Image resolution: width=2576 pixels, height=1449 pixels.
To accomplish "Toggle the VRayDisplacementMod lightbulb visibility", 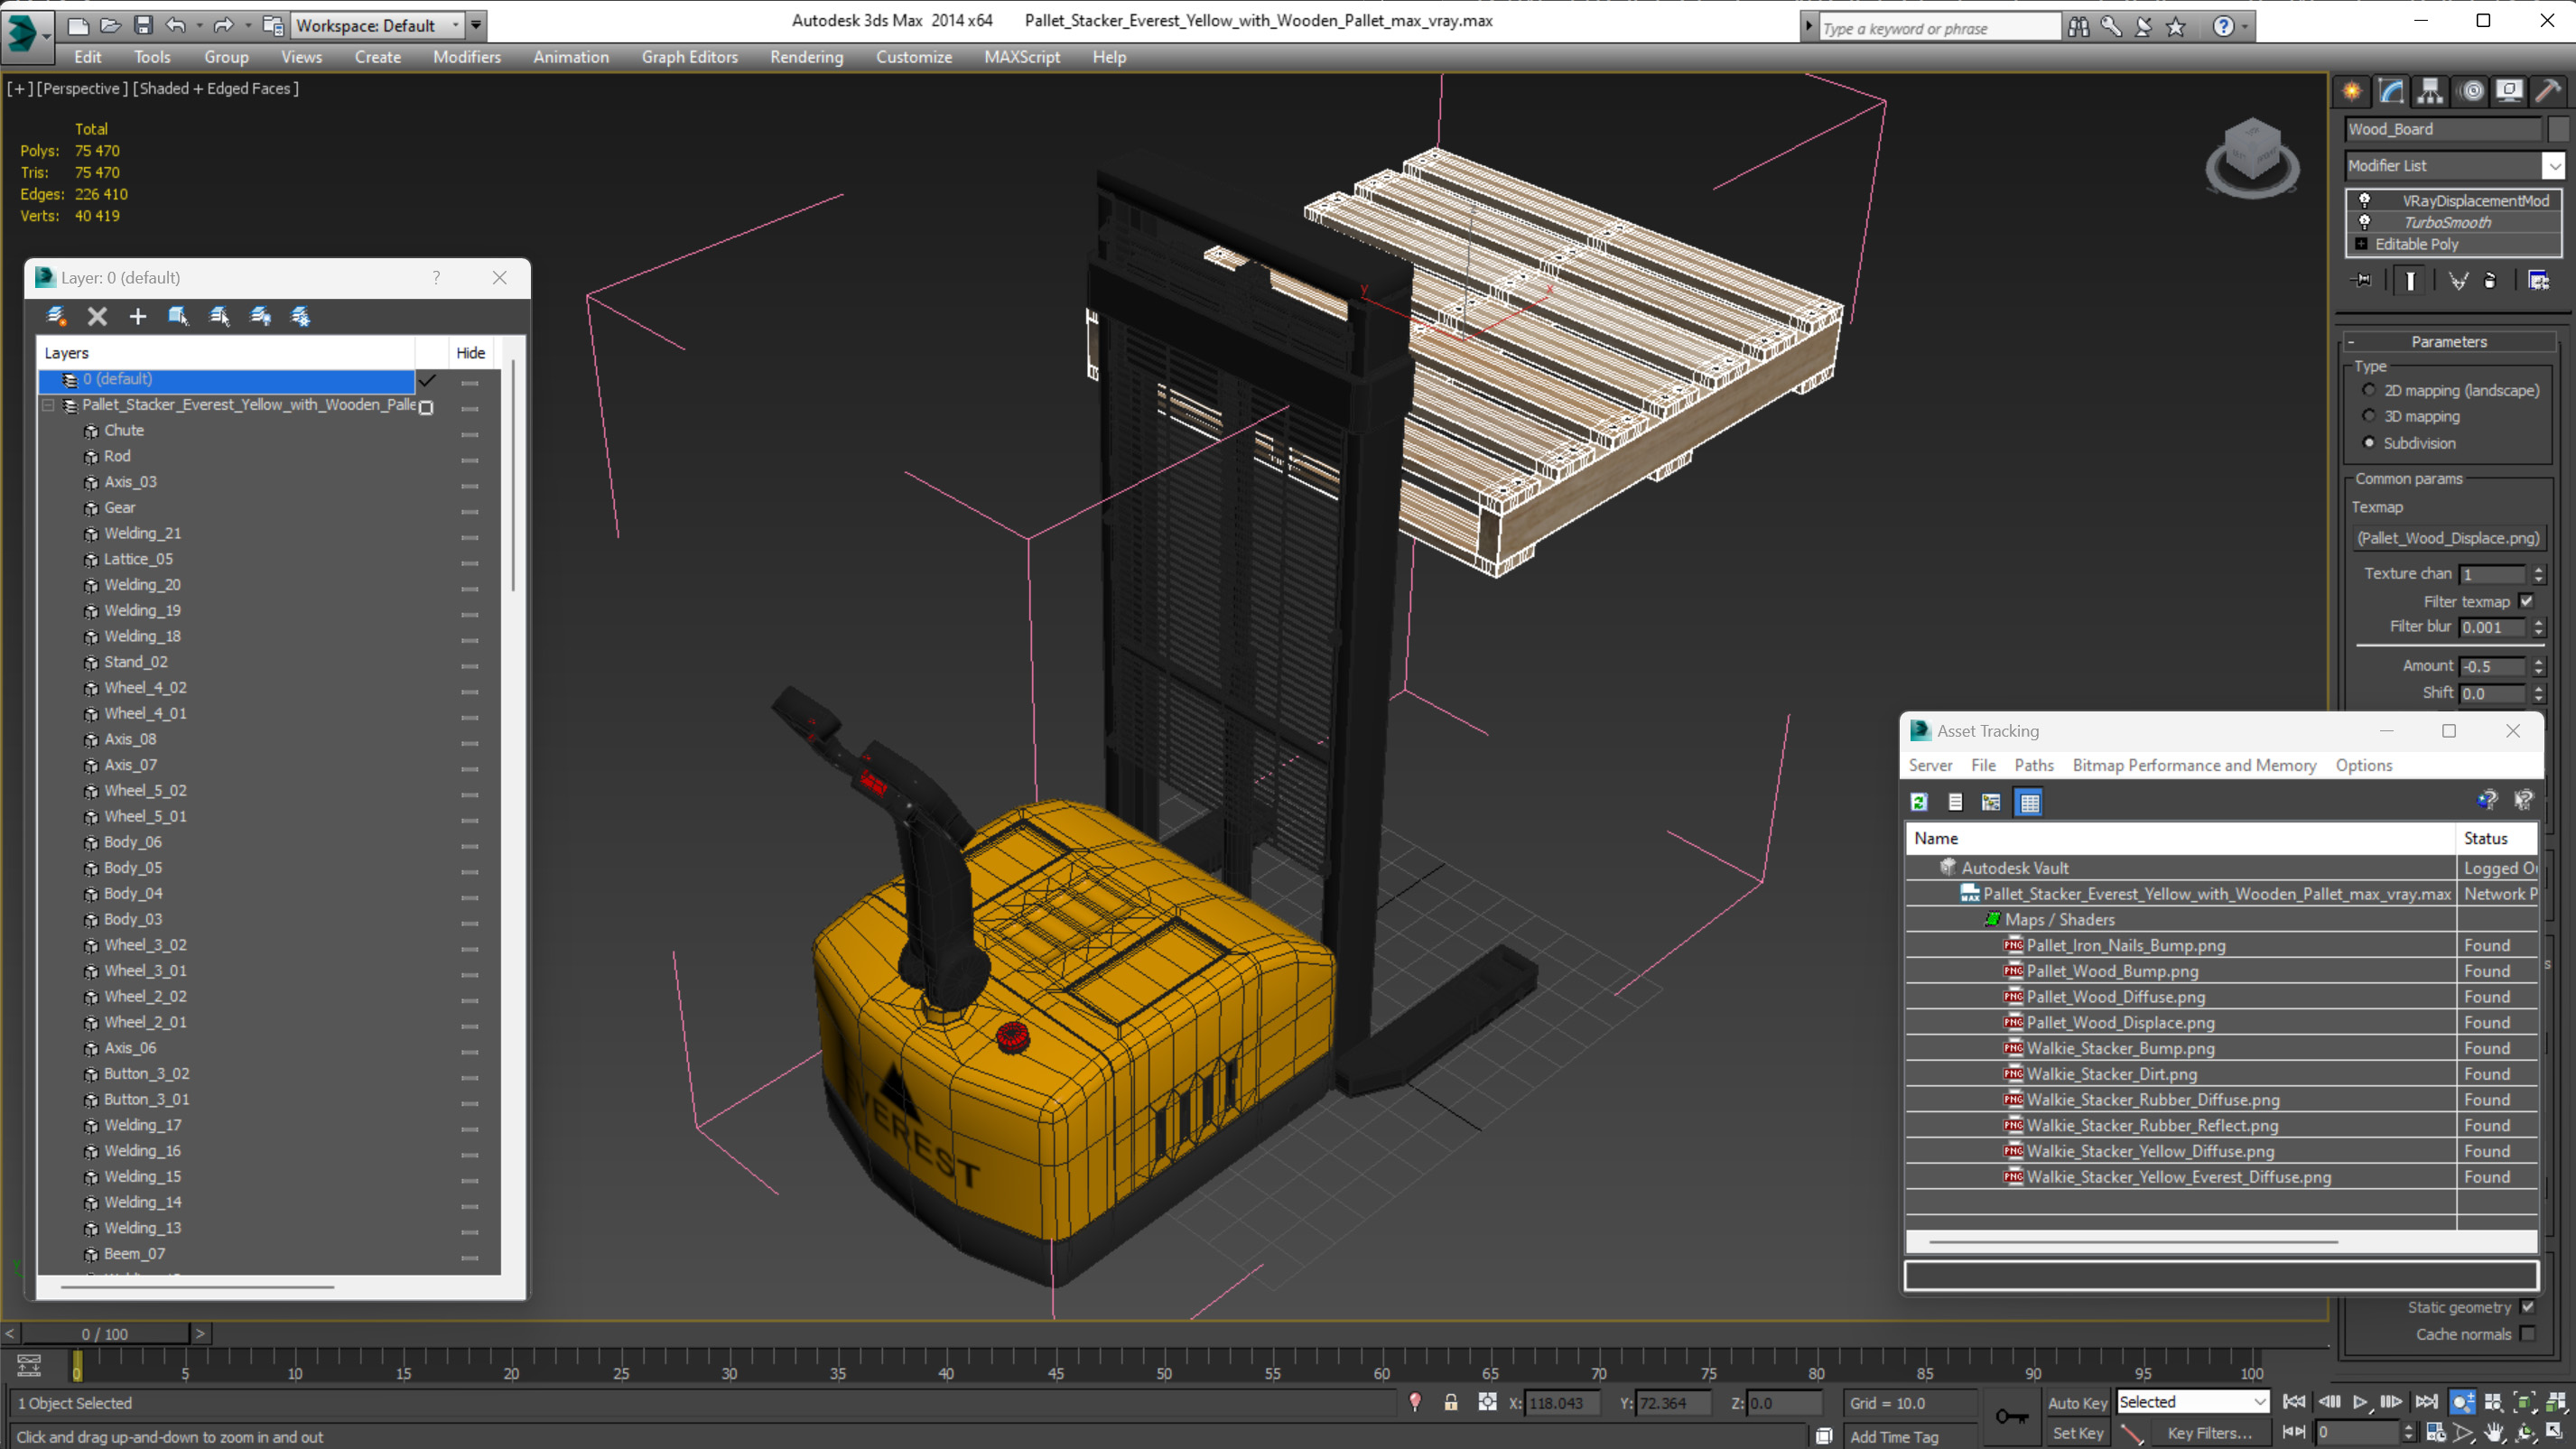I will (2365, 200).
